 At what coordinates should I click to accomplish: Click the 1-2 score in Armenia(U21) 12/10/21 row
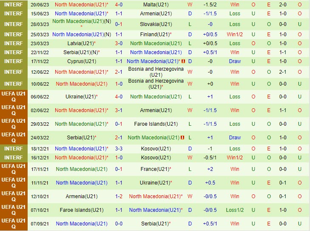click(119, 196)
